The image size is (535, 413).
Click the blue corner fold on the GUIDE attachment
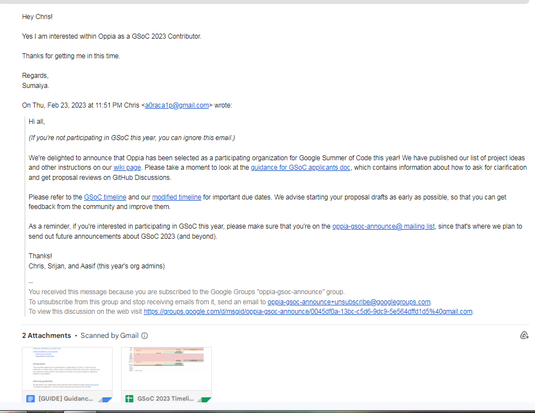[x=108, y=399]
